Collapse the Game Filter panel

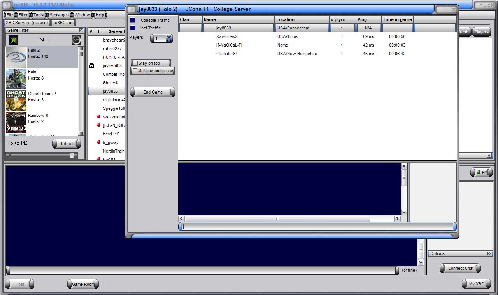pos(81,30)
